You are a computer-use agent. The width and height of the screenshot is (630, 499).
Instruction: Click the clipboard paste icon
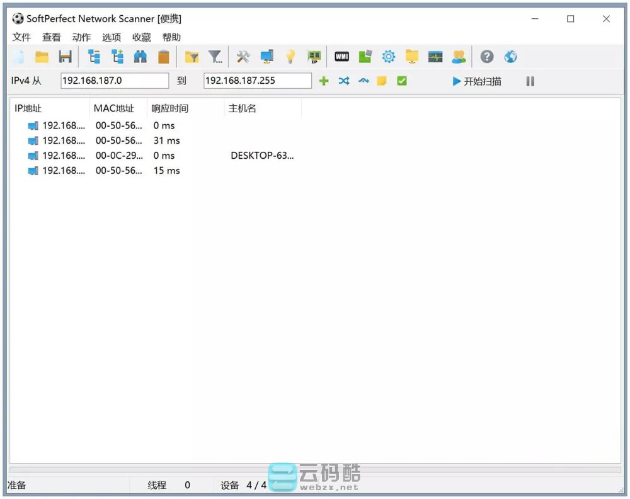[163, 57]
